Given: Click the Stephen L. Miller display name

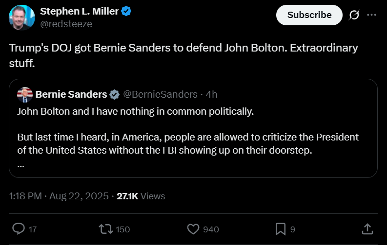Looking at the screenshot, I should (x=79, y=12).
